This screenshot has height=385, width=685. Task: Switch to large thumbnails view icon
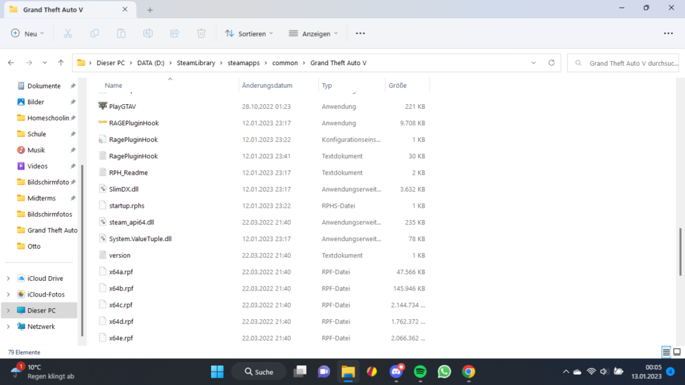pos(677,352)
